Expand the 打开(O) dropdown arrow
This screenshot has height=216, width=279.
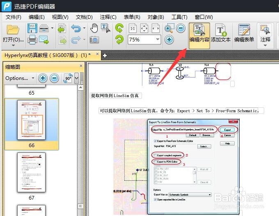coord(14,45)
